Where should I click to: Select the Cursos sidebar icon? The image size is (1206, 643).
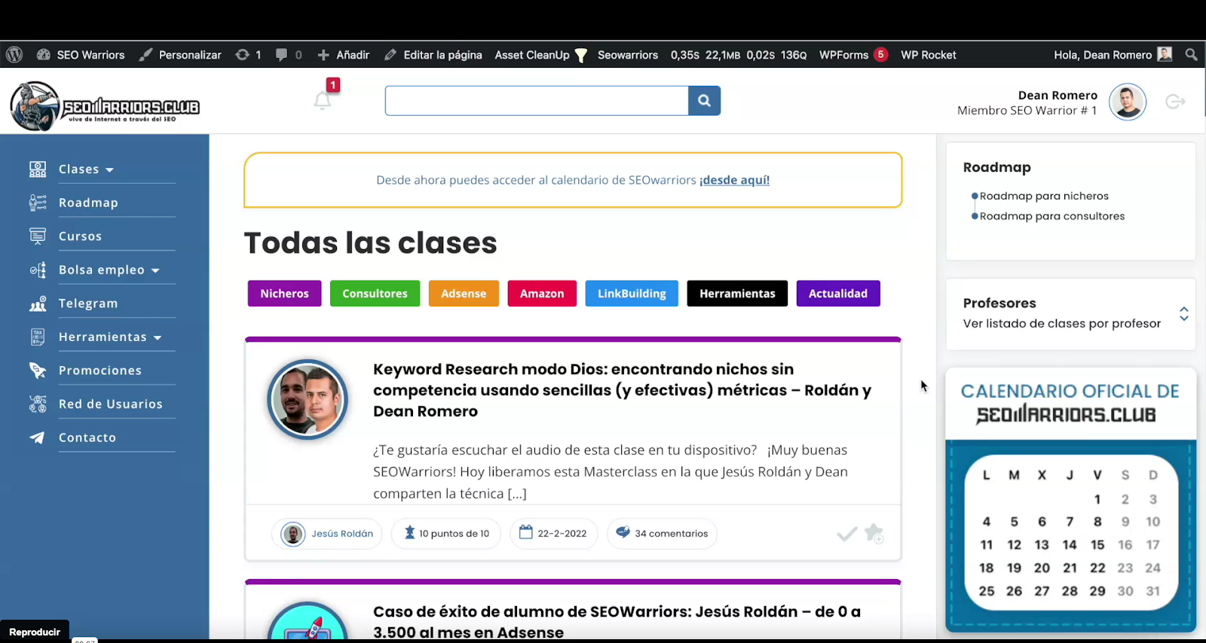(x=38, y=236)
